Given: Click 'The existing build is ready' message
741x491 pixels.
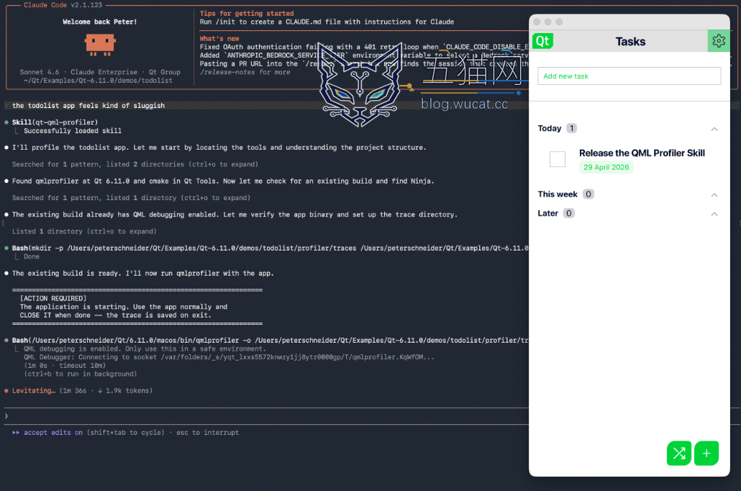Looking at the screenshot, I should [142, 273].
